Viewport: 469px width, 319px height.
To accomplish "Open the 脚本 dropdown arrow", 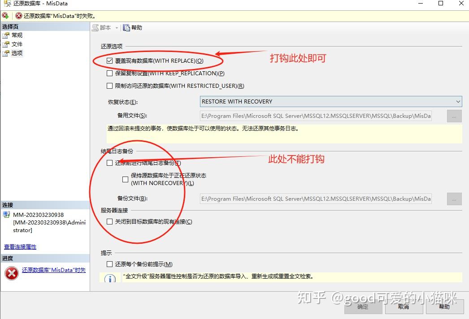I will point(116,27).
